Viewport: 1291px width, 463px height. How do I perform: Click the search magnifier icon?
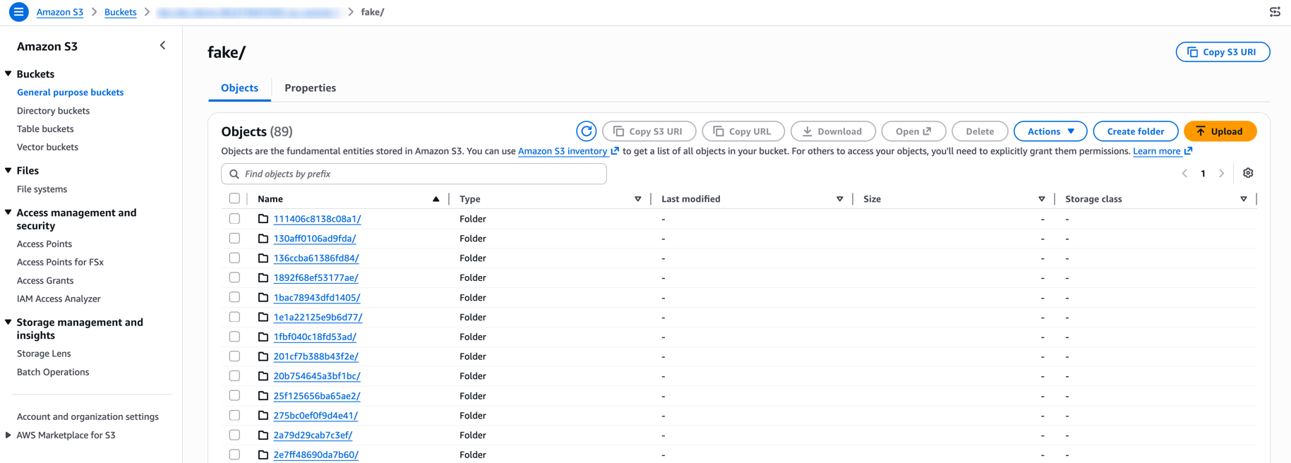(x=234, y=174)
